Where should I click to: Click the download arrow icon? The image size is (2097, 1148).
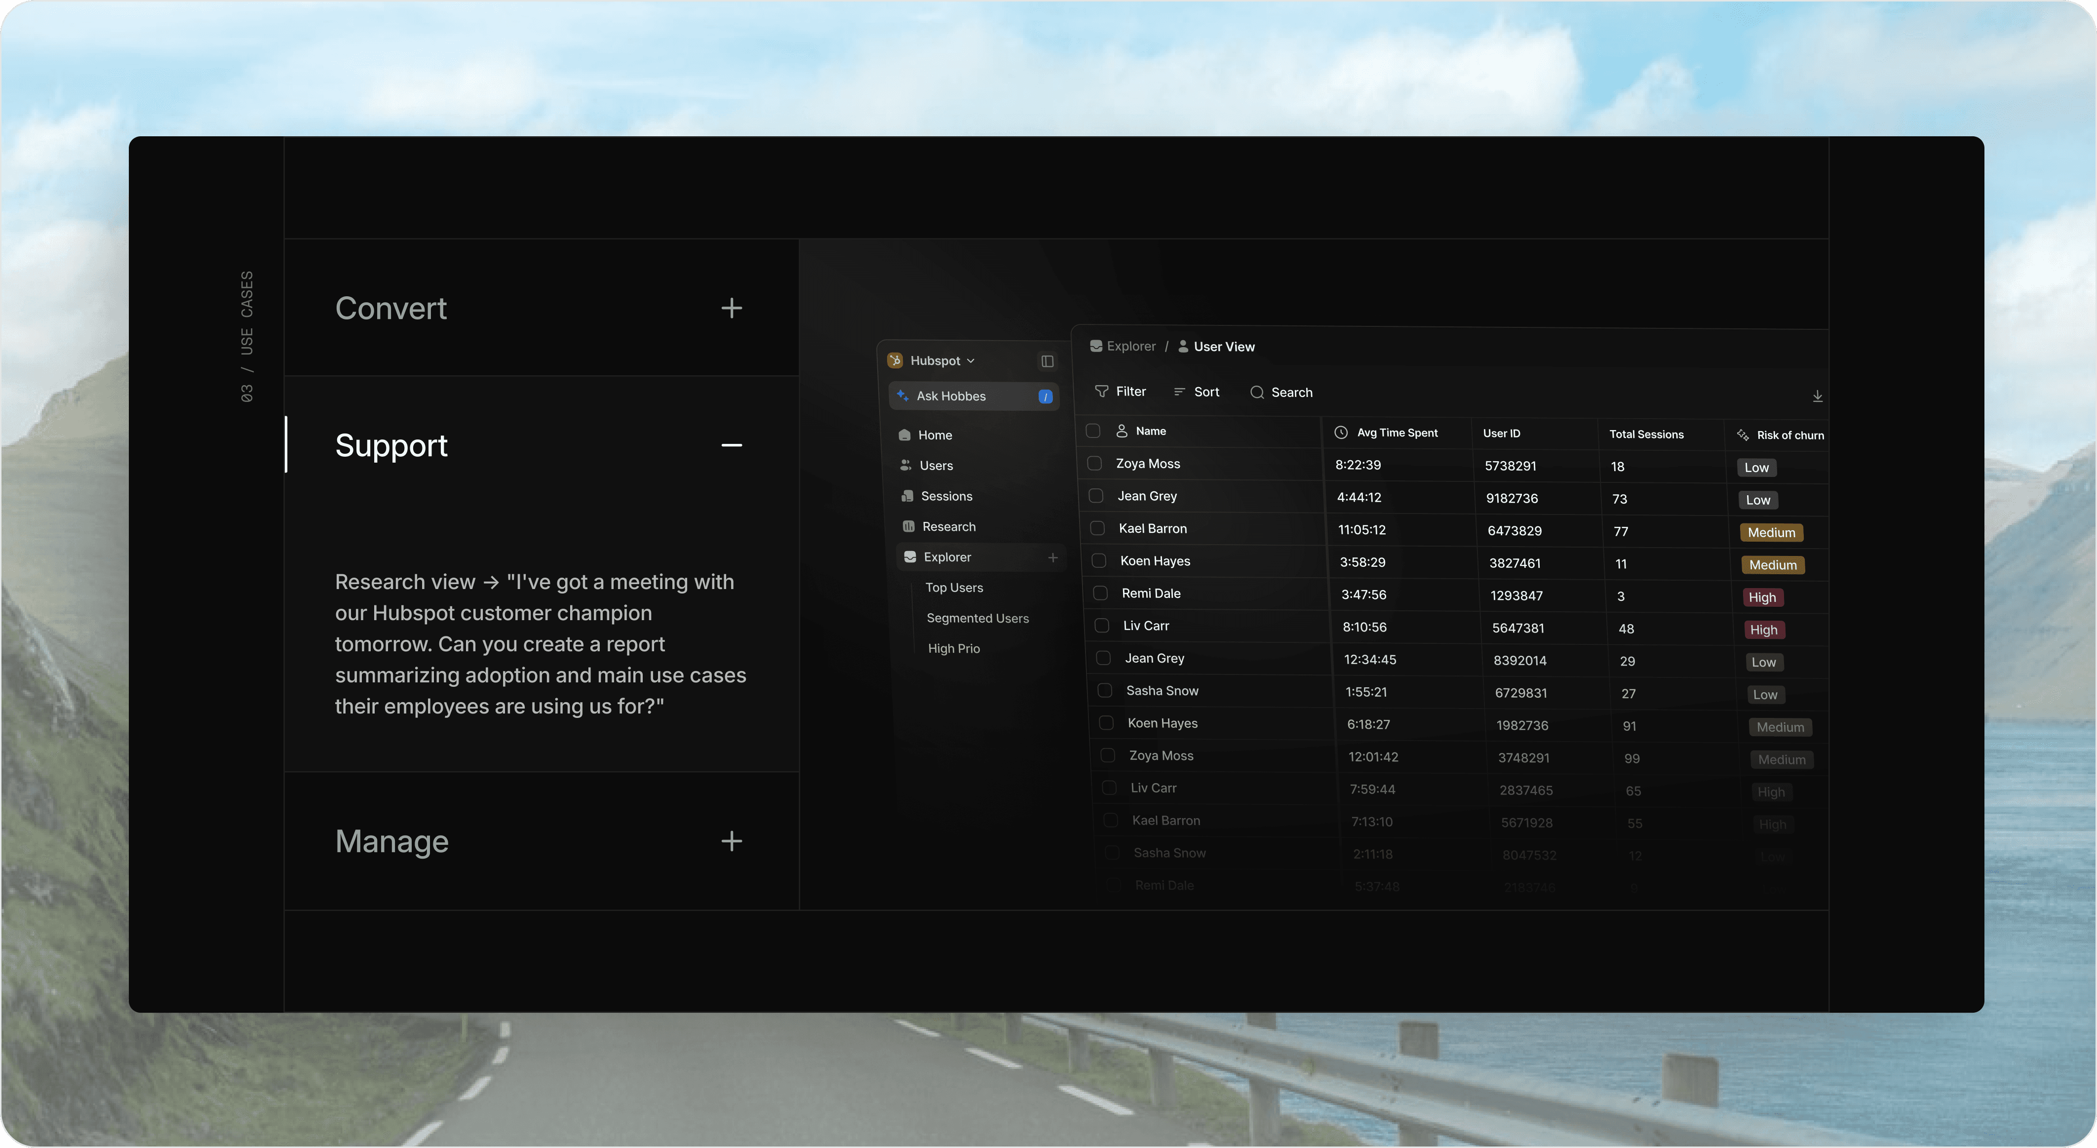pyautogui.click(x=1817, y=396)
